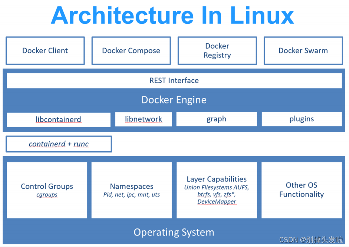
Task: Click the btrfs, vfs, zfs* text line
Action: click(x=217, y=194)
